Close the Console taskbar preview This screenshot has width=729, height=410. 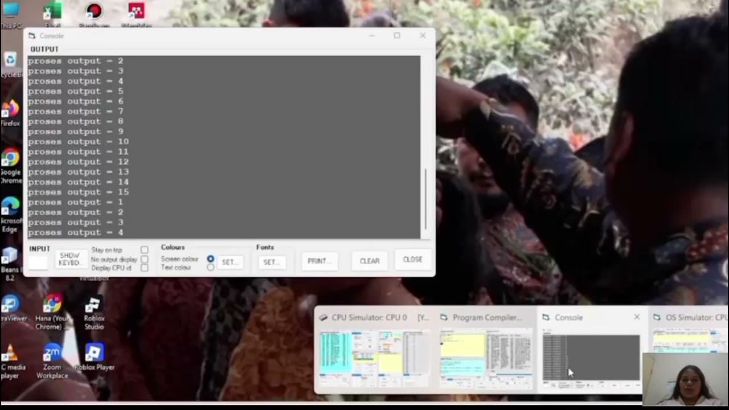[637, 317]
